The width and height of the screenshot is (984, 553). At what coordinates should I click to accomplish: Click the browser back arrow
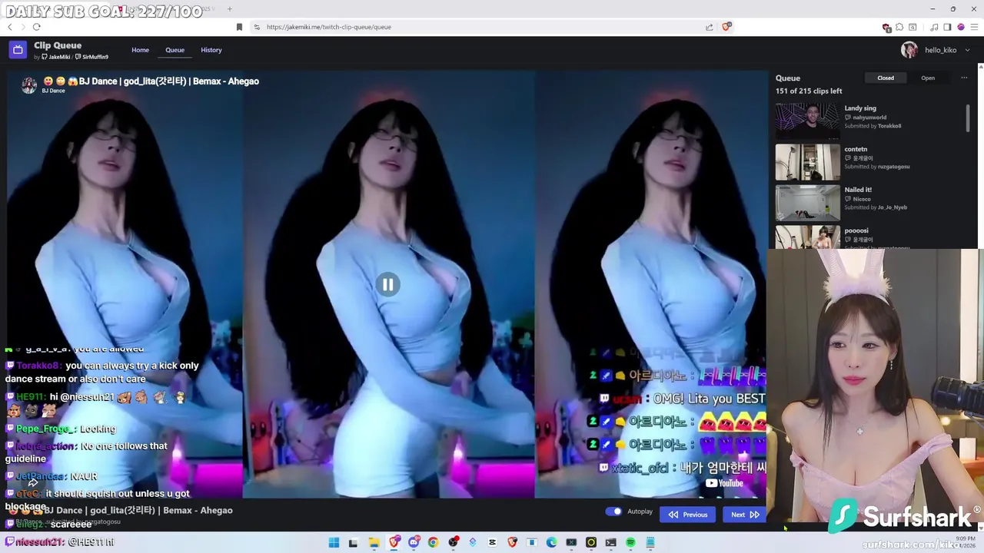point(10,27)
